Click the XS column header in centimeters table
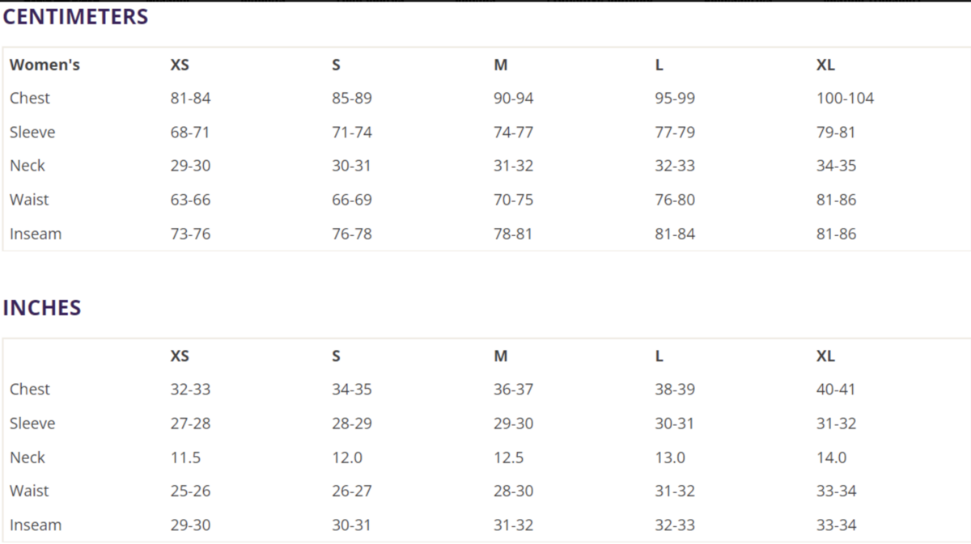The width and height of the screenshot is (971, 544). point(180,65)
